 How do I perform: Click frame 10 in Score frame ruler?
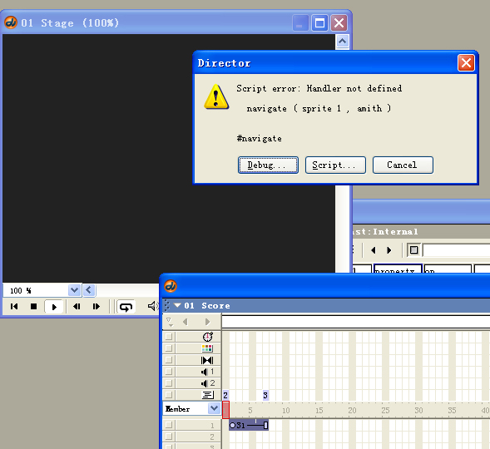tap(285, 410)
